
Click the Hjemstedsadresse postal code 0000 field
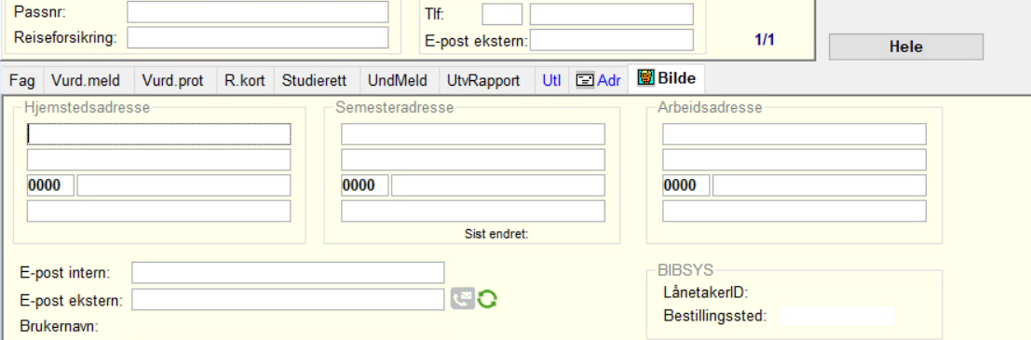pos(50,185)
